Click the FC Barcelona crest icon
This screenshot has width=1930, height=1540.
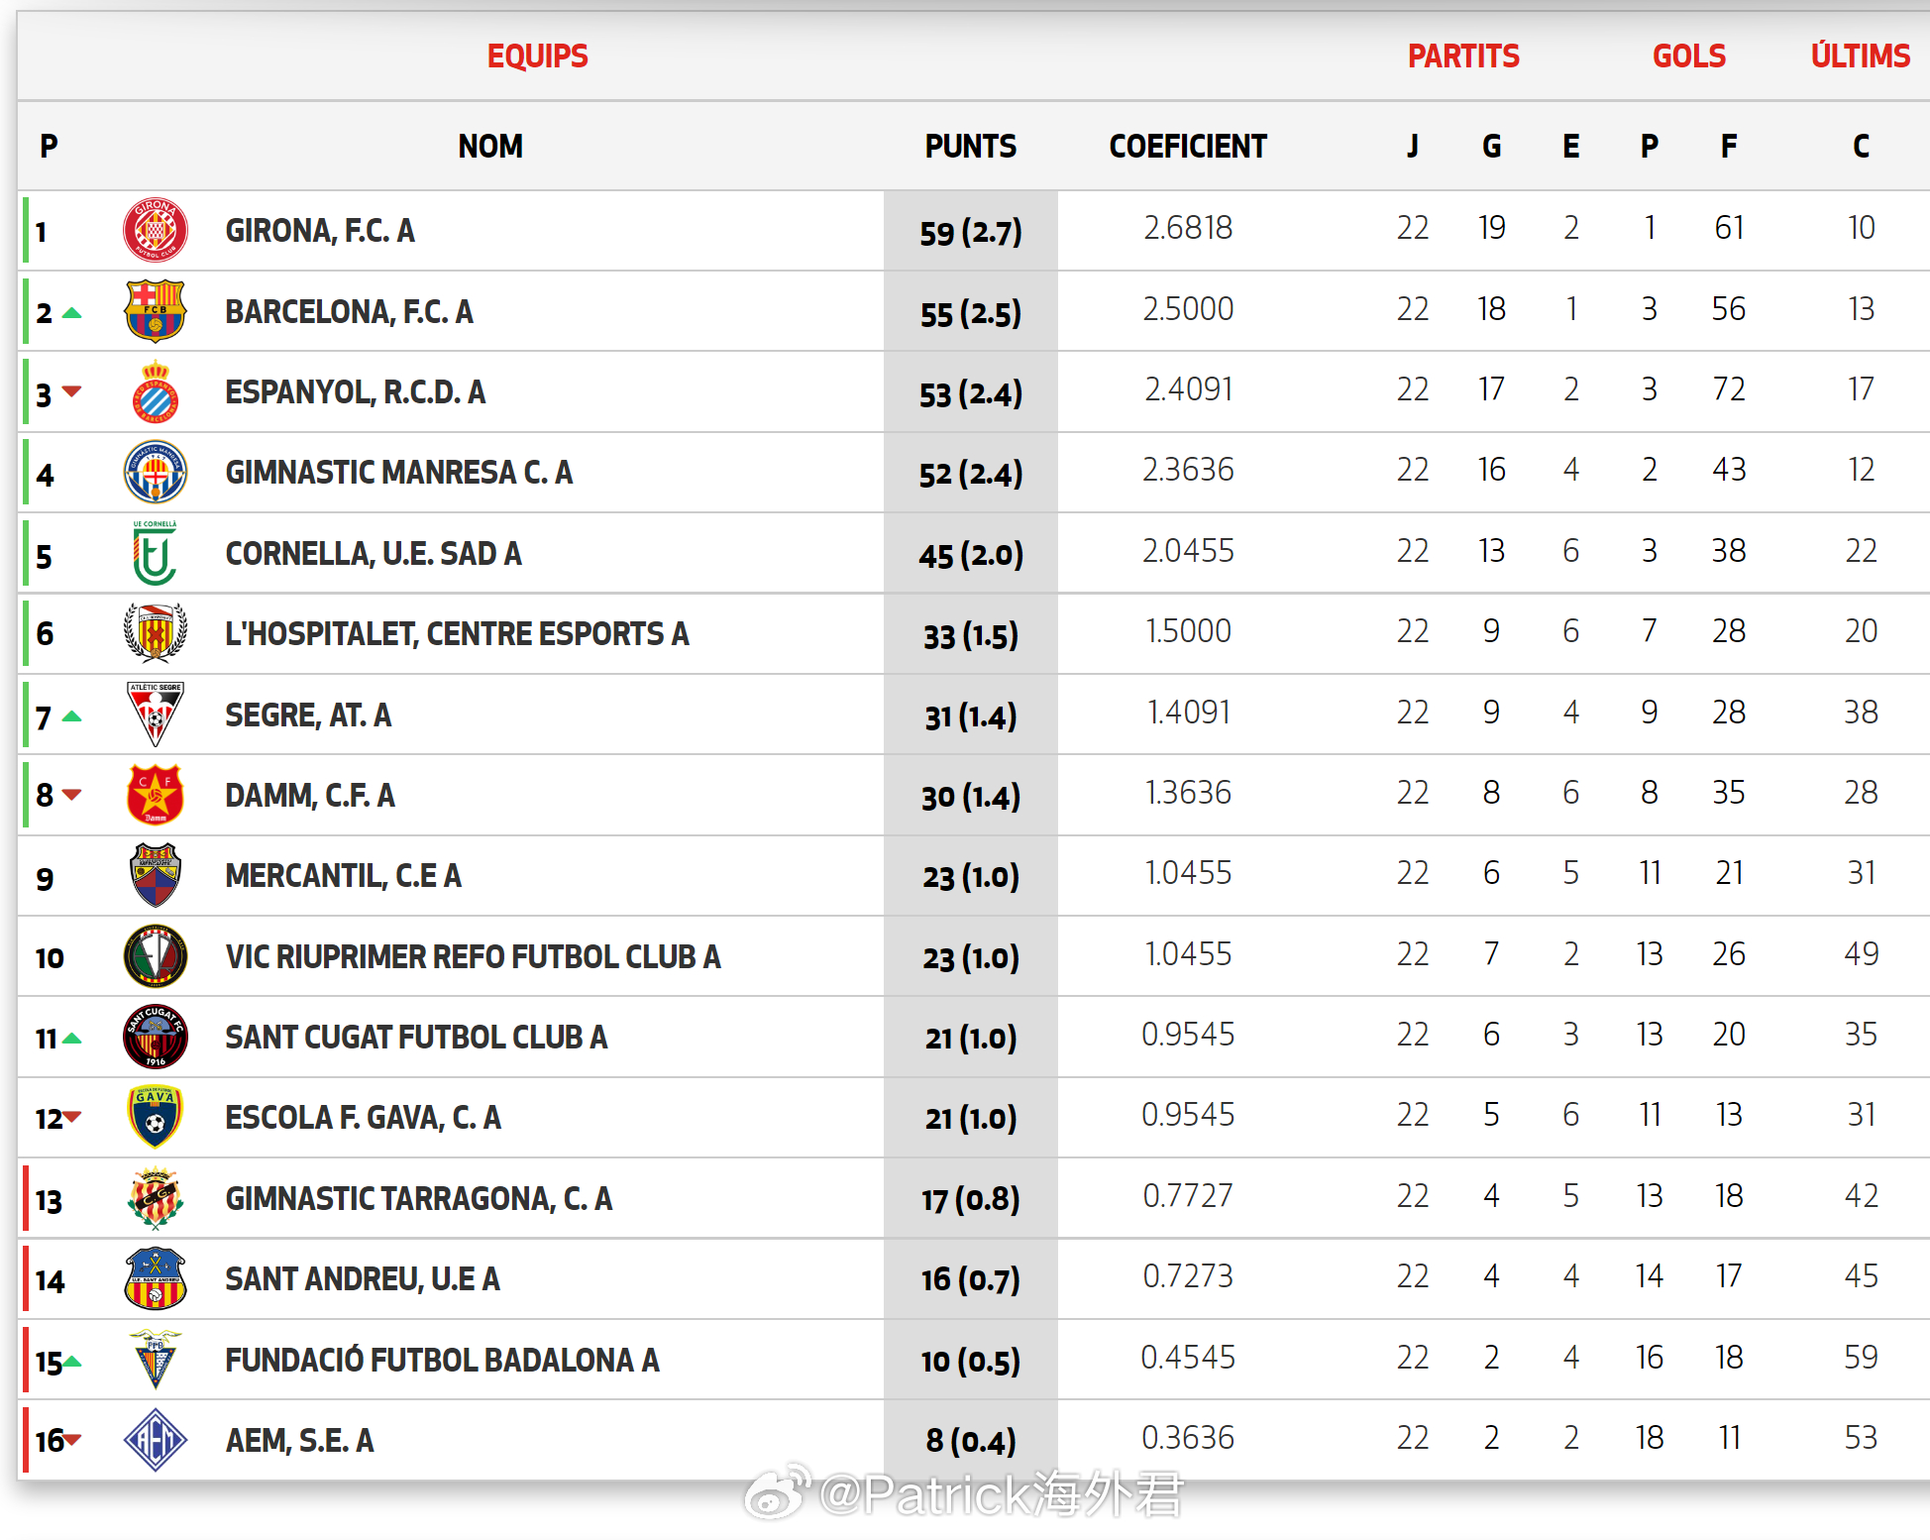[x=155, y=311]
